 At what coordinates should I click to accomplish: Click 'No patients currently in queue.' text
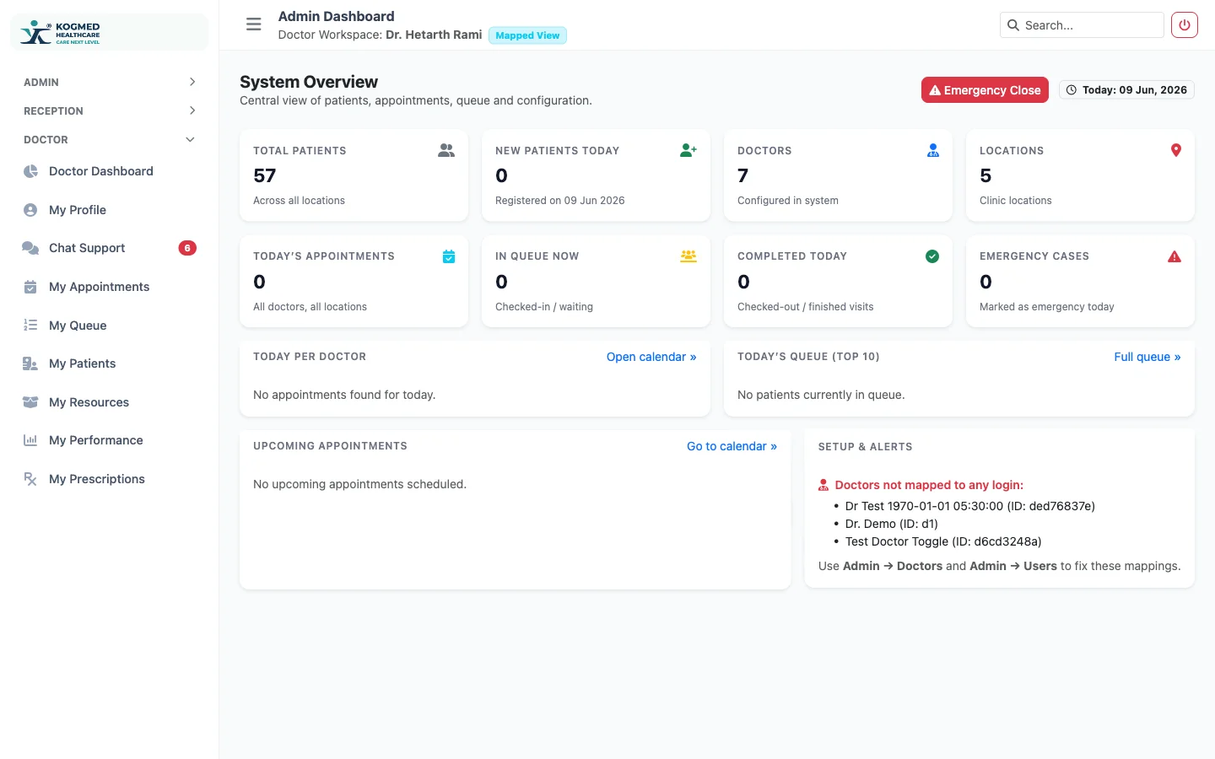tap(821, 395)
